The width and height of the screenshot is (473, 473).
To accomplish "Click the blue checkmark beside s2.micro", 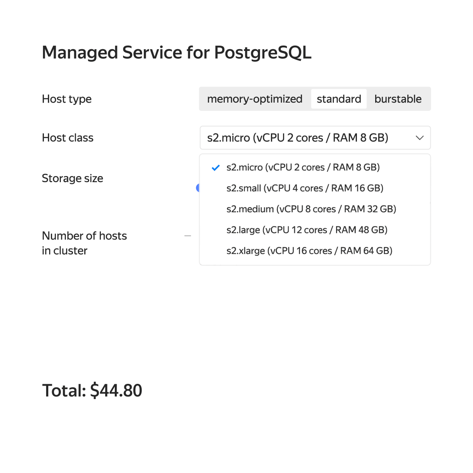I will (x=216, y=168).
